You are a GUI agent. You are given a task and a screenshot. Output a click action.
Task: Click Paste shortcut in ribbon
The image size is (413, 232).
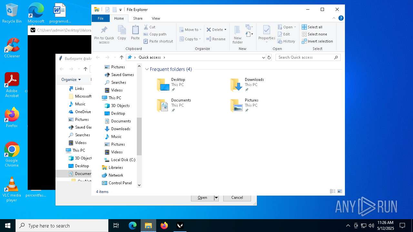[158, 41]
